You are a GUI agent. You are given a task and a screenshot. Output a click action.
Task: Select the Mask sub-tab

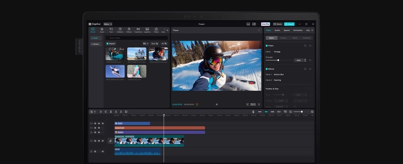[x=295, y=38]
